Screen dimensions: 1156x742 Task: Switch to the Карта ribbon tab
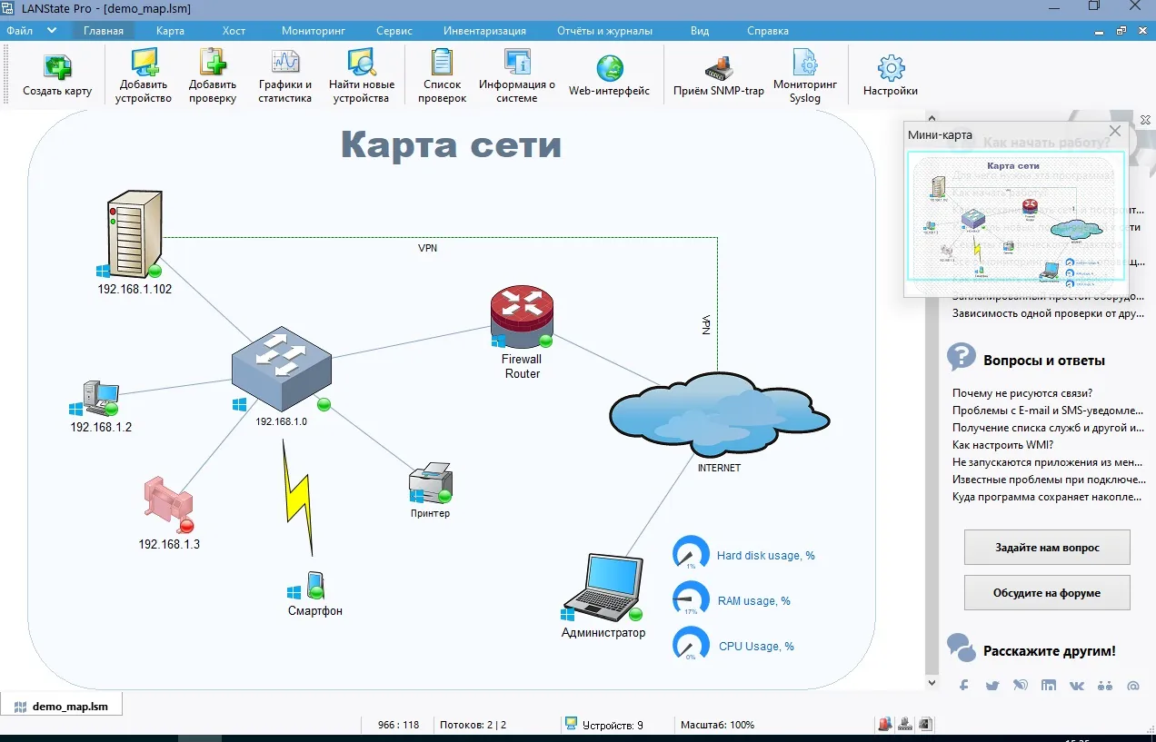click(x=170, y=30)
